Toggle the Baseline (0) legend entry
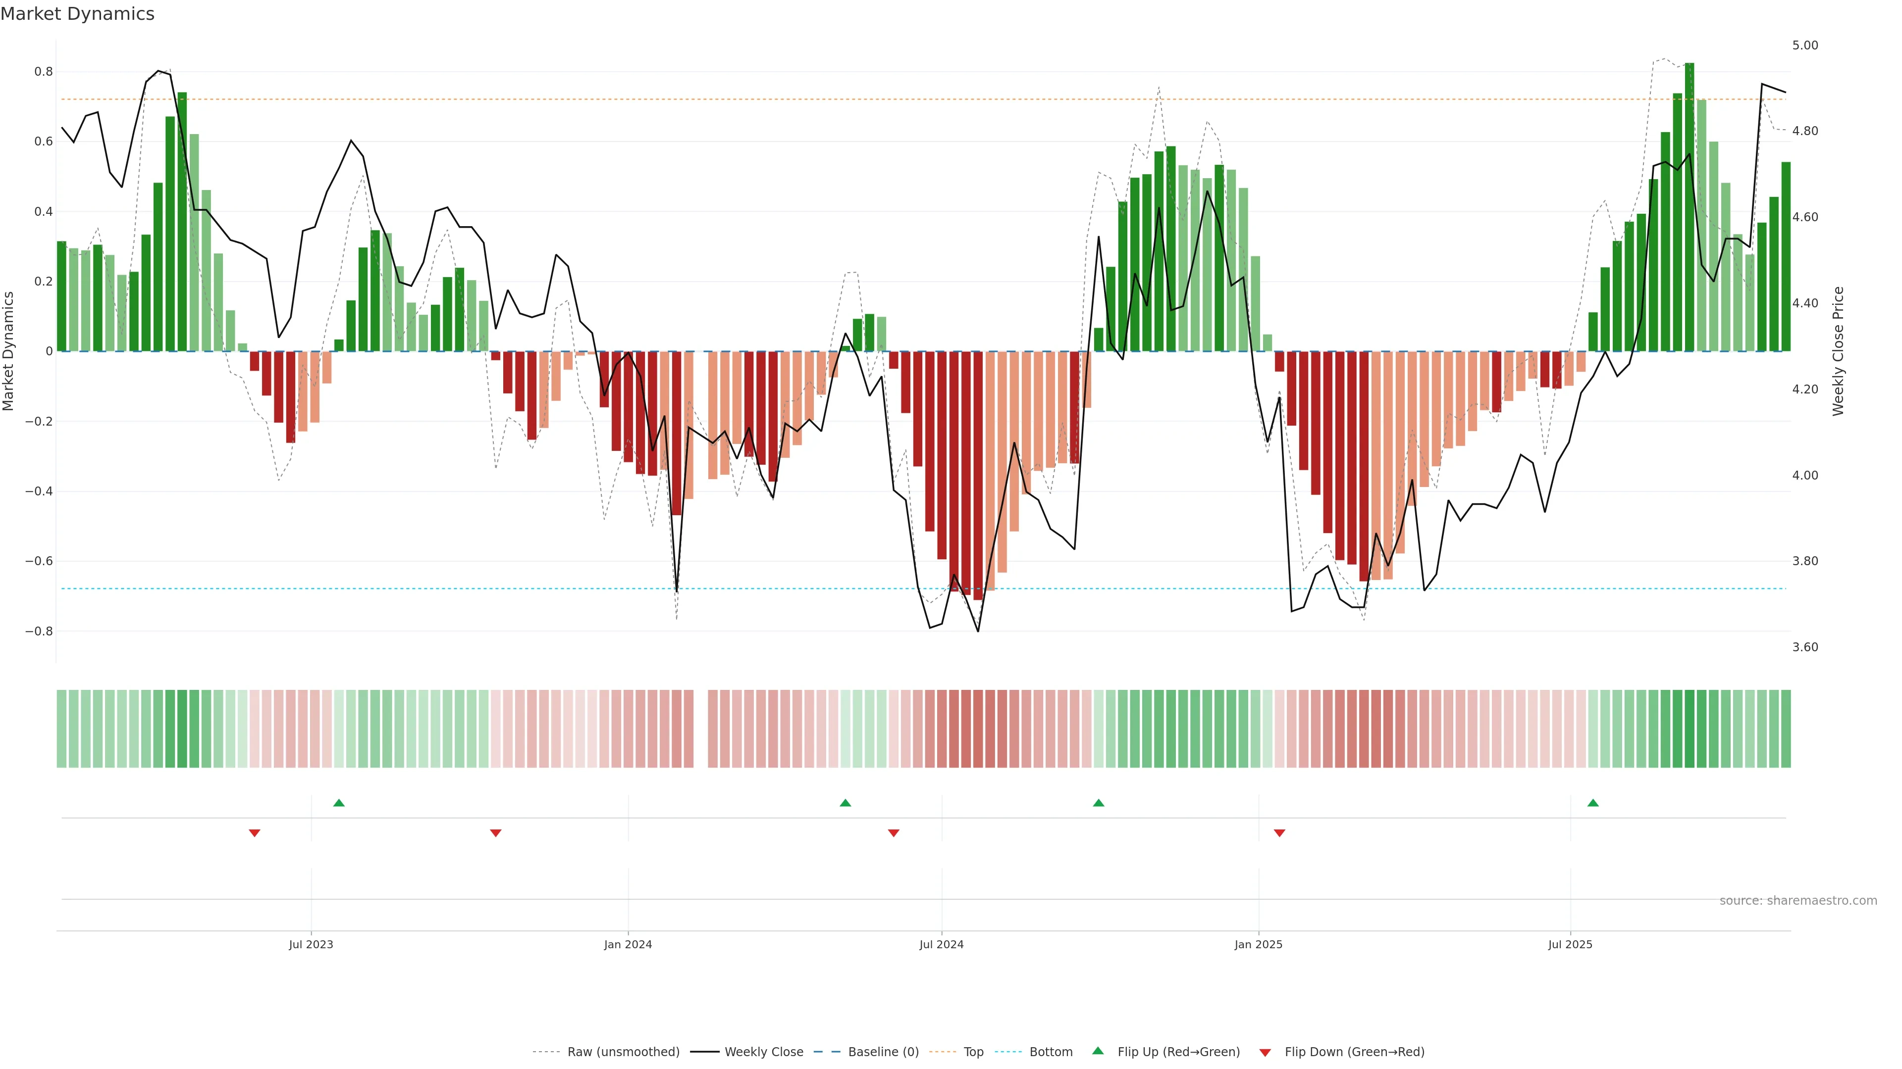The image size is (1902, 1069). (883, 1052)
